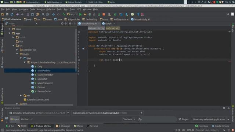Open Show only selected application dropdown
The width and height of the screenshot is (235, 132).
point(210,120)
